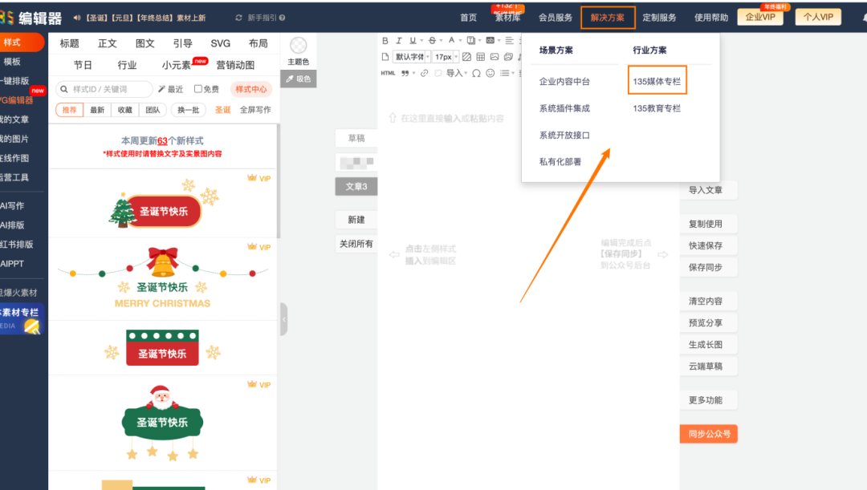Click the 主题色 theme color circle
The image size is (867, 490).
299,47
